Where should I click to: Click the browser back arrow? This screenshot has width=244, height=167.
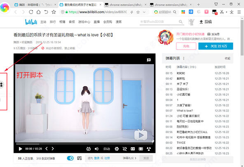point(16,12)
